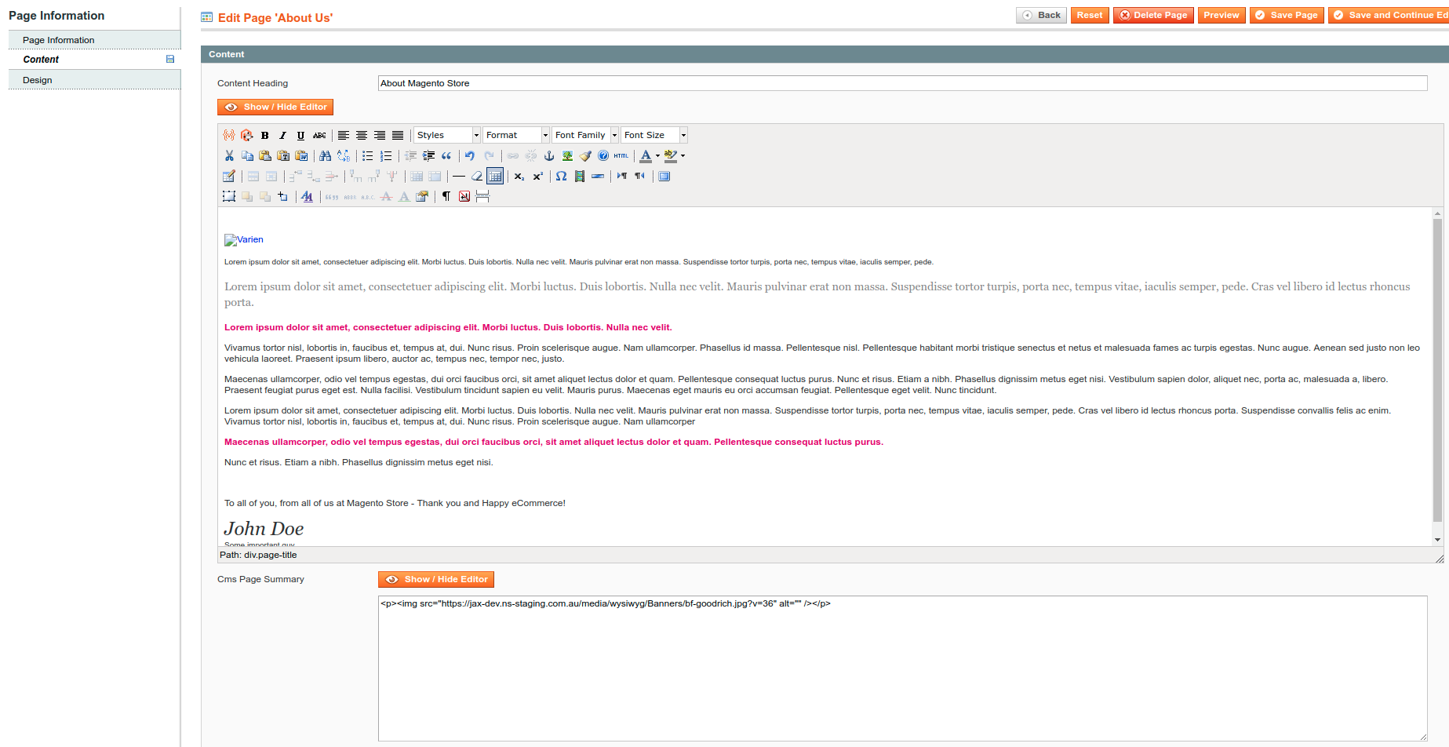Click Delete Page
Viewport: 1449px width, 747px height.
(1153, 14)
